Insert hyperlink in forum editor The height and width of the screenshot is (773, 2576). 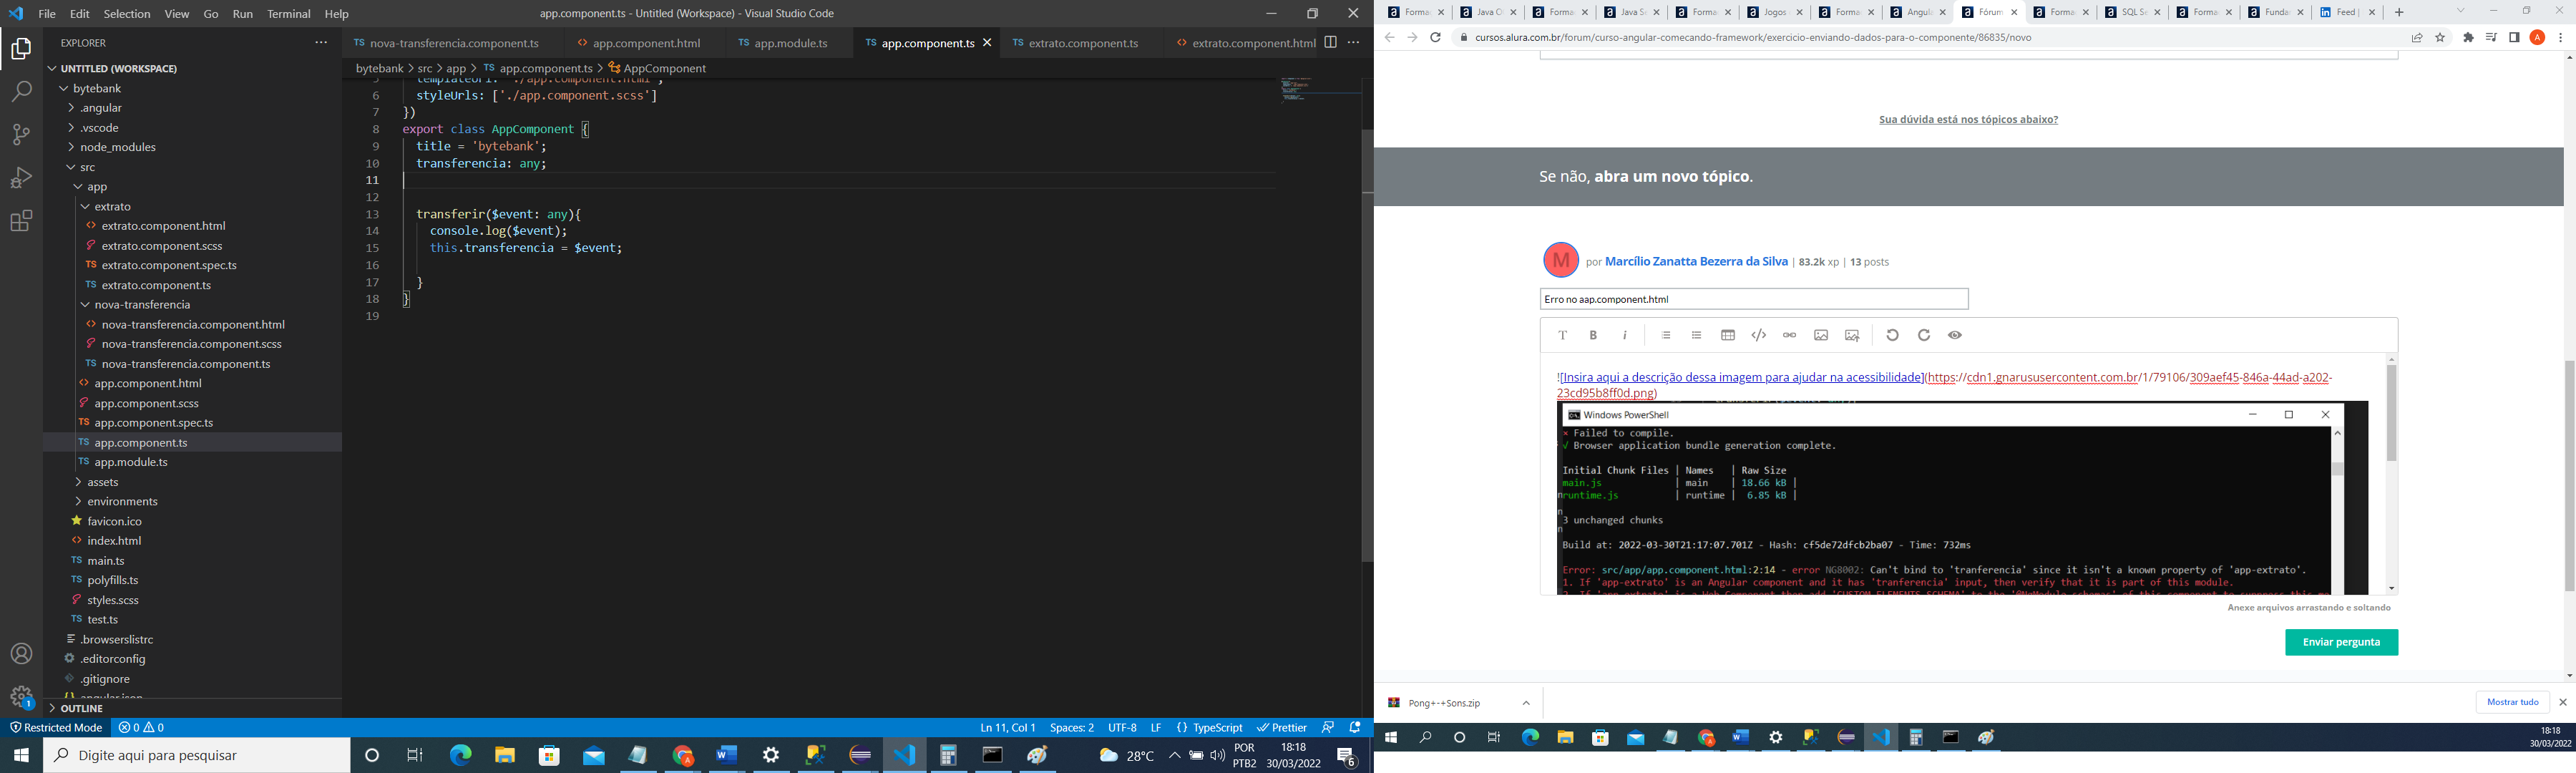pos(1790,335)
